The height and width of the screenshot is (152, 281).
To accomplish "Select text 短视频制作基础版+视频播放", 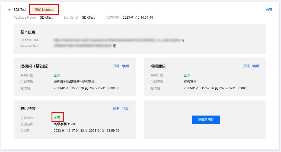I will click(x=74, y=82).
